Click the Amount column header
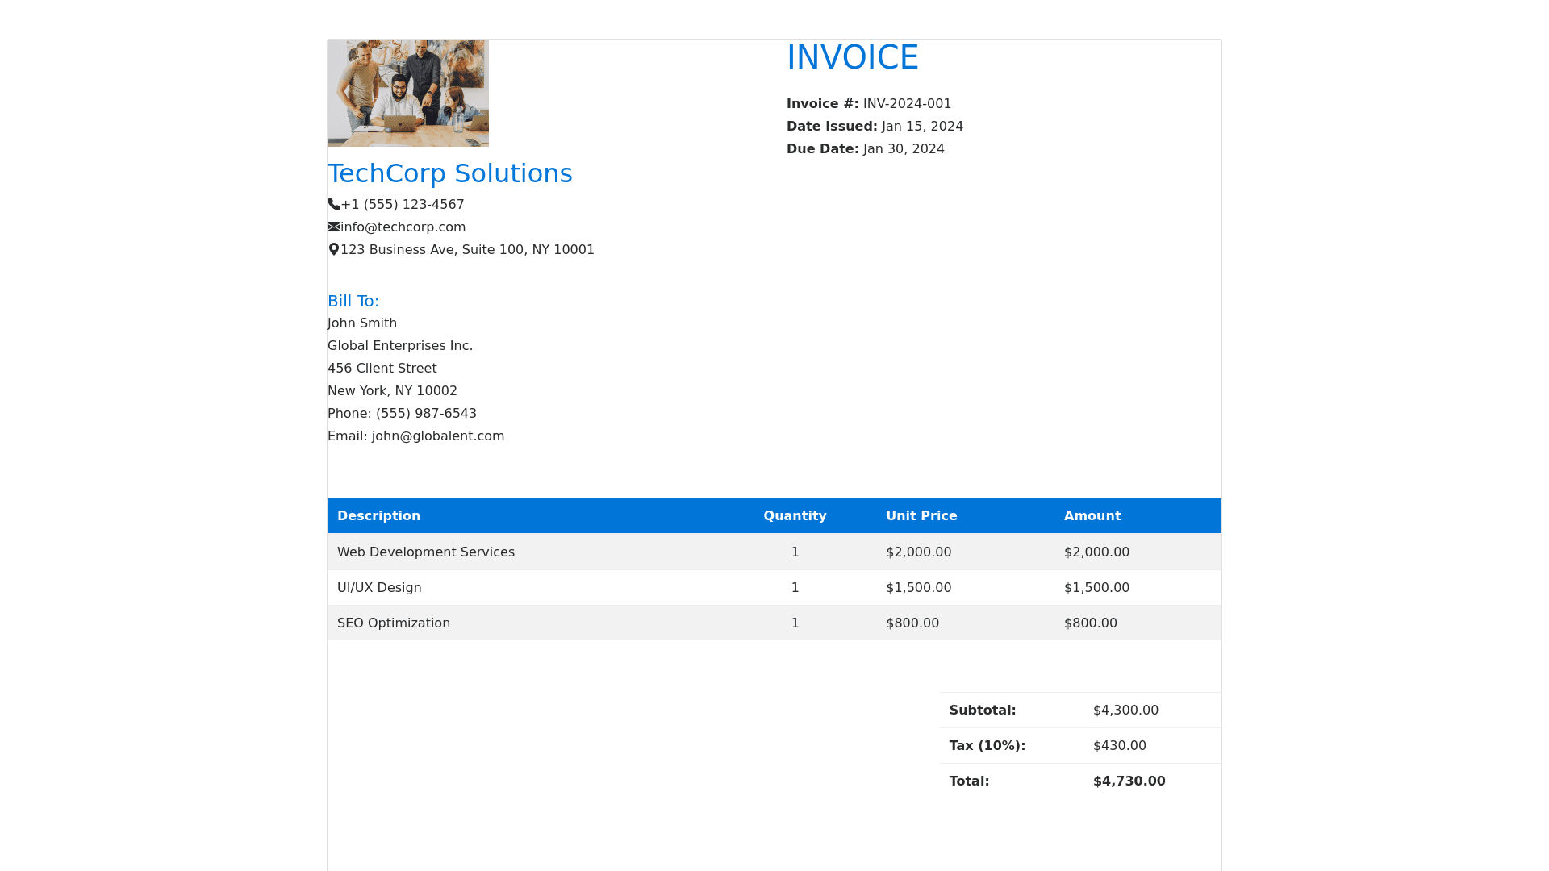 pos(1092,516)
